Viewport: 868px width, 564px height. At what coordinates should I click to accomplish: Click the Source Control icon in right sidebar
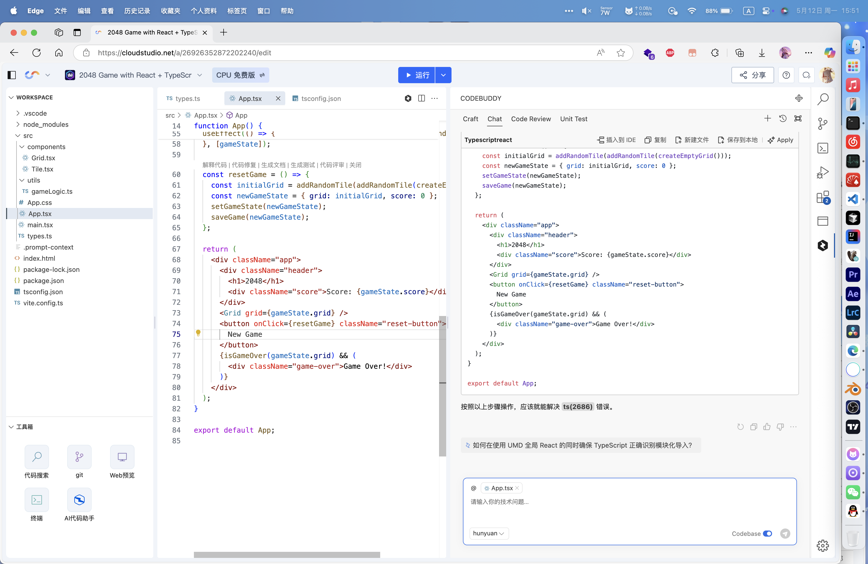pyautogui.click(x=822, y=124)
